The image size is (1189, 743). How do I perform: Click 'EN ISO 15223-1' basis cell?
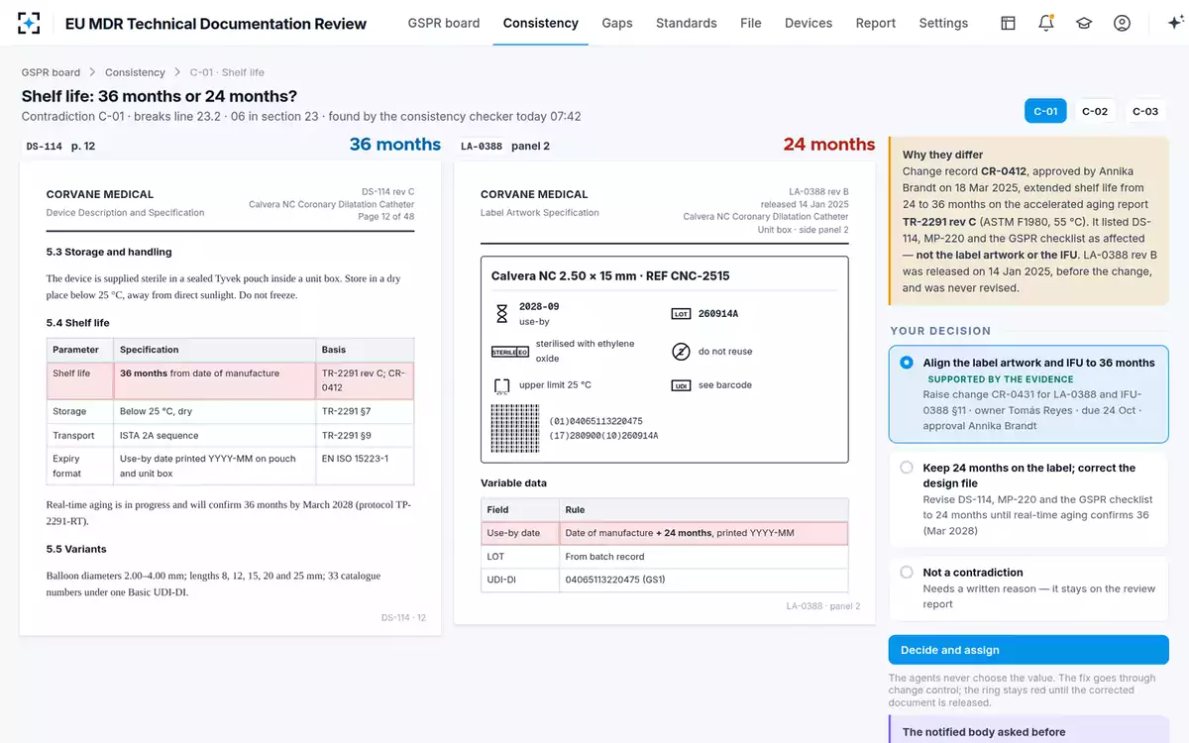click(x=367, y=467)
